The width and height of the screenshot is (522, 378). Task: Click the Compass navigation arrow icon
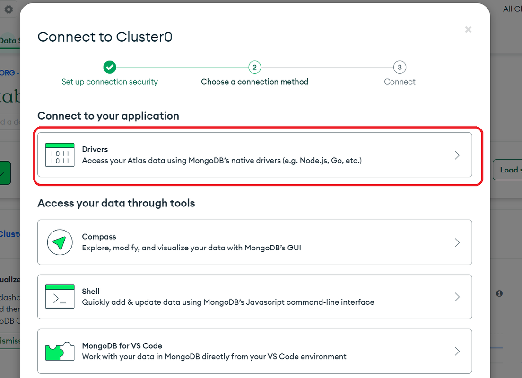point(60,242)
